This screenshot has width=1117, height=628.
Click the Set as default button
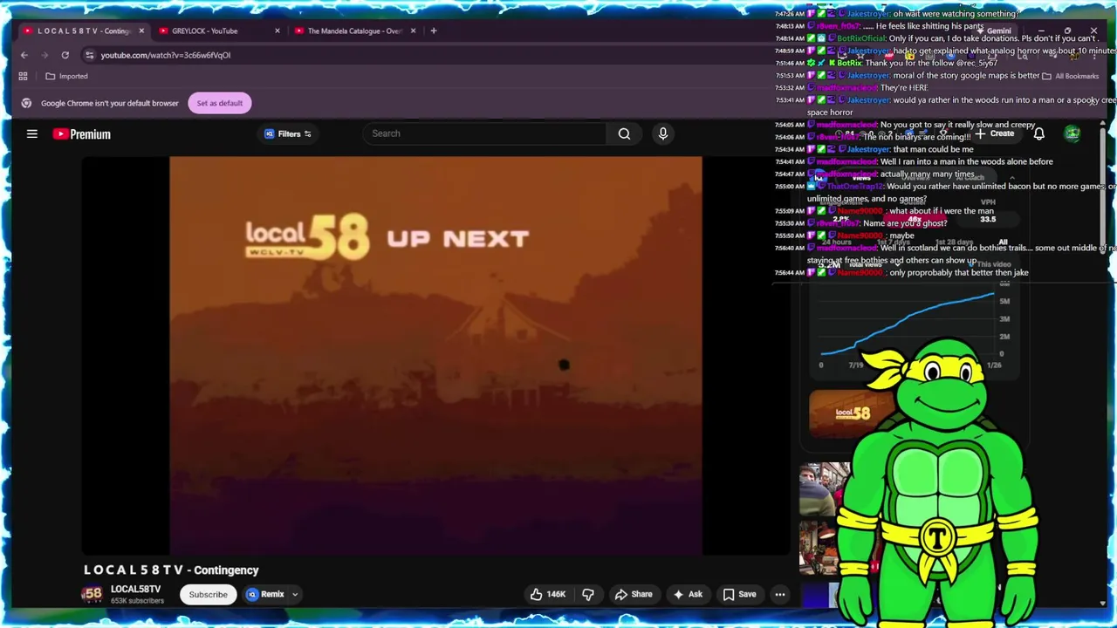tap(220, 103)
